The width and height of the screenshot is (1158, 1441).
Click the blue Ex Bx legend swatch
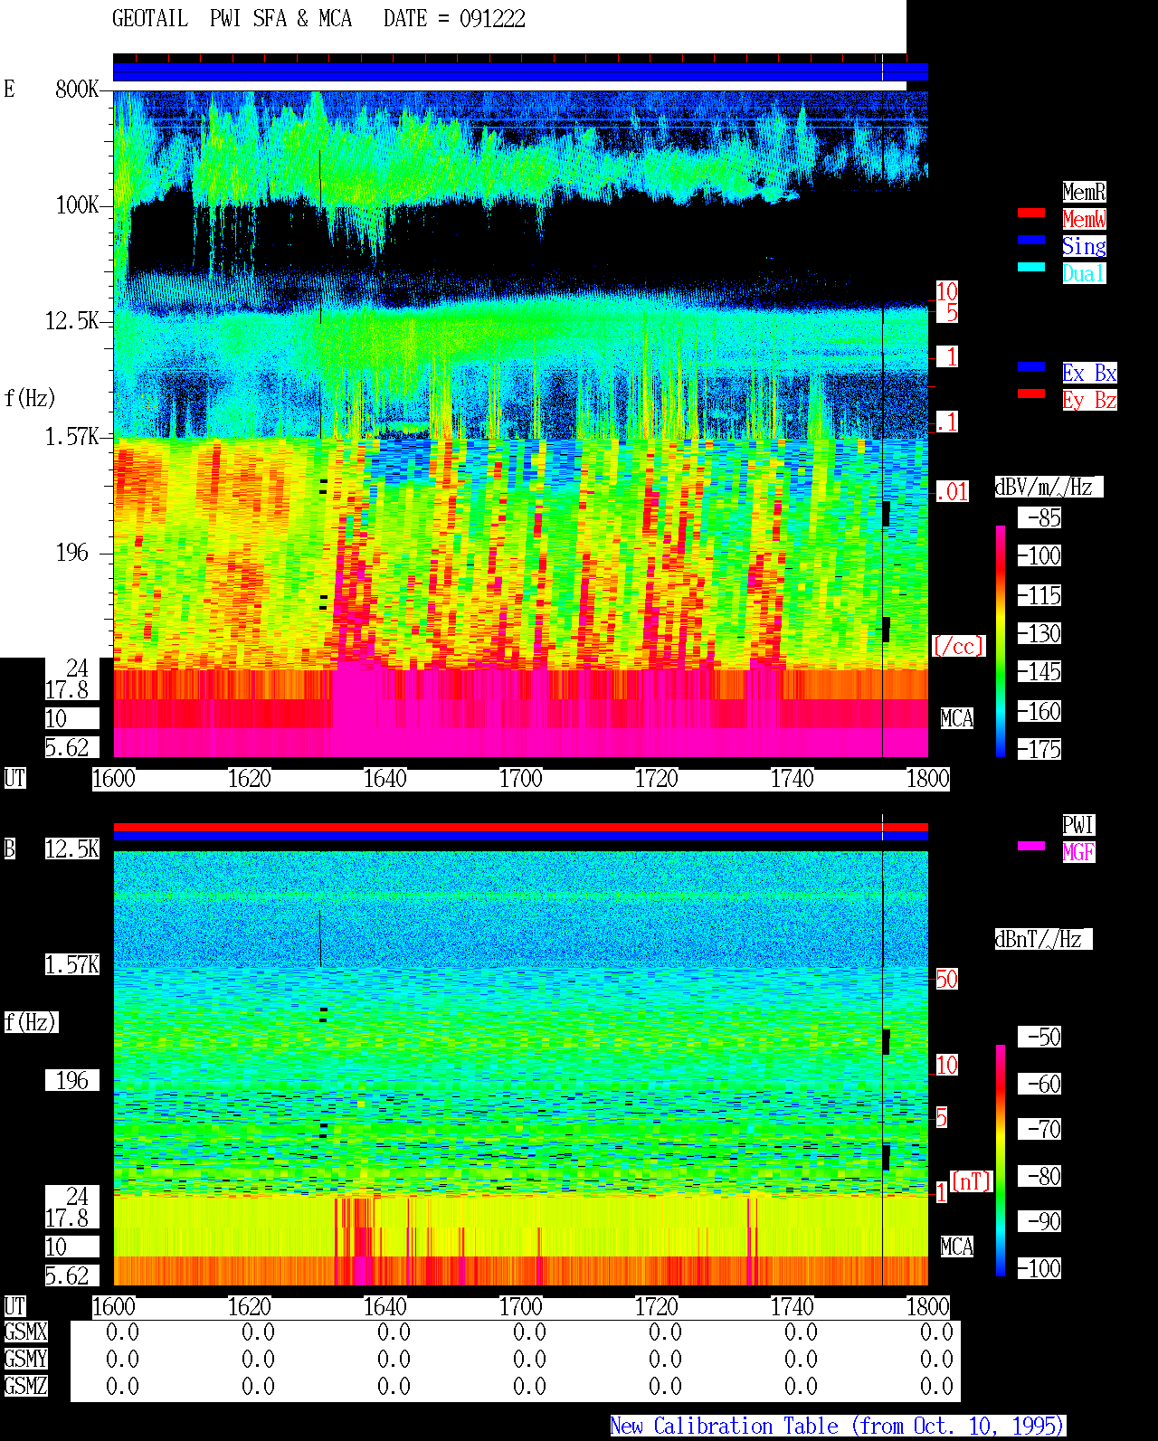(x=1031, y=366)
